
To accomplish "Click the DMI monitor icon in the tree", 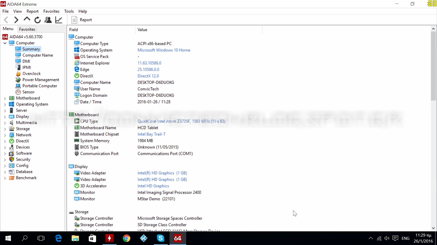I will (18, 61).
